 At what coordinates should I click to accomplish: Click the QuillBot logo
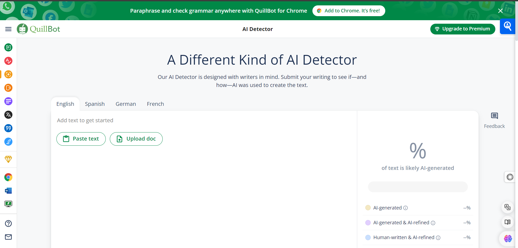(x=38, y=29)
